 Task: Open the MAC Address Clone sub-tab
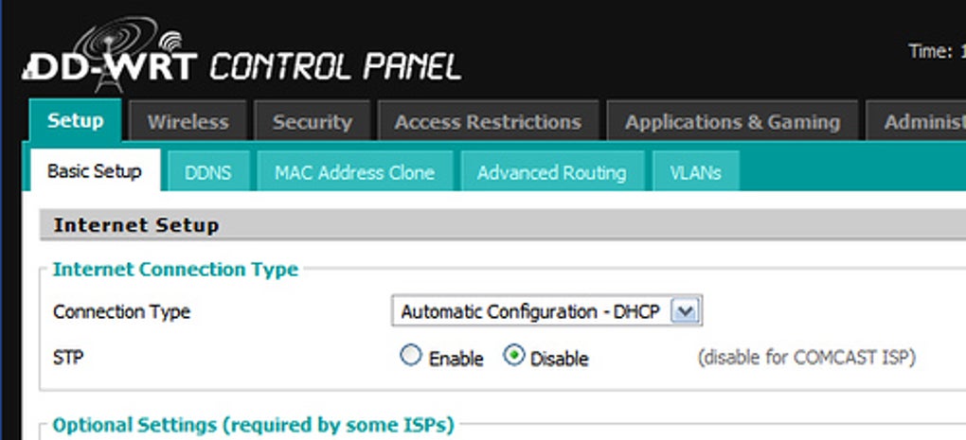[355, 171]
